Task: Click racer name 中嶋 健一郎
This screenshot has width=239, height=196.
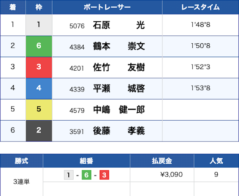Action: click(118, 110)
